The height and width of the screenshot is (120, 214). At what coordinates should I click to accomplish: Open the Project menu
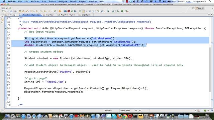(83, 1)
